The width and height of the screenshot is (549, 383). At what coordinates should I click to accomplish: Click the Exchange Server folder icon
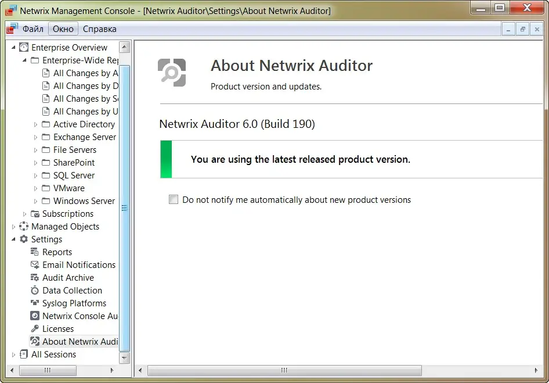46,137
